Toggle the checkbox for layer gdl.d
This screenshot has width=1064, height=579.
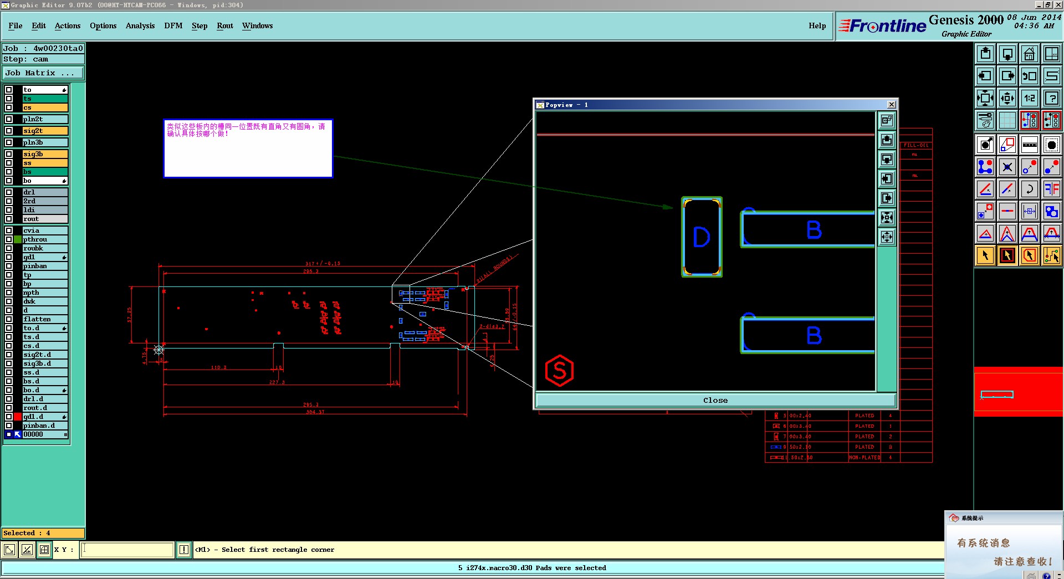pyautogui.click(x=9, y=417)
